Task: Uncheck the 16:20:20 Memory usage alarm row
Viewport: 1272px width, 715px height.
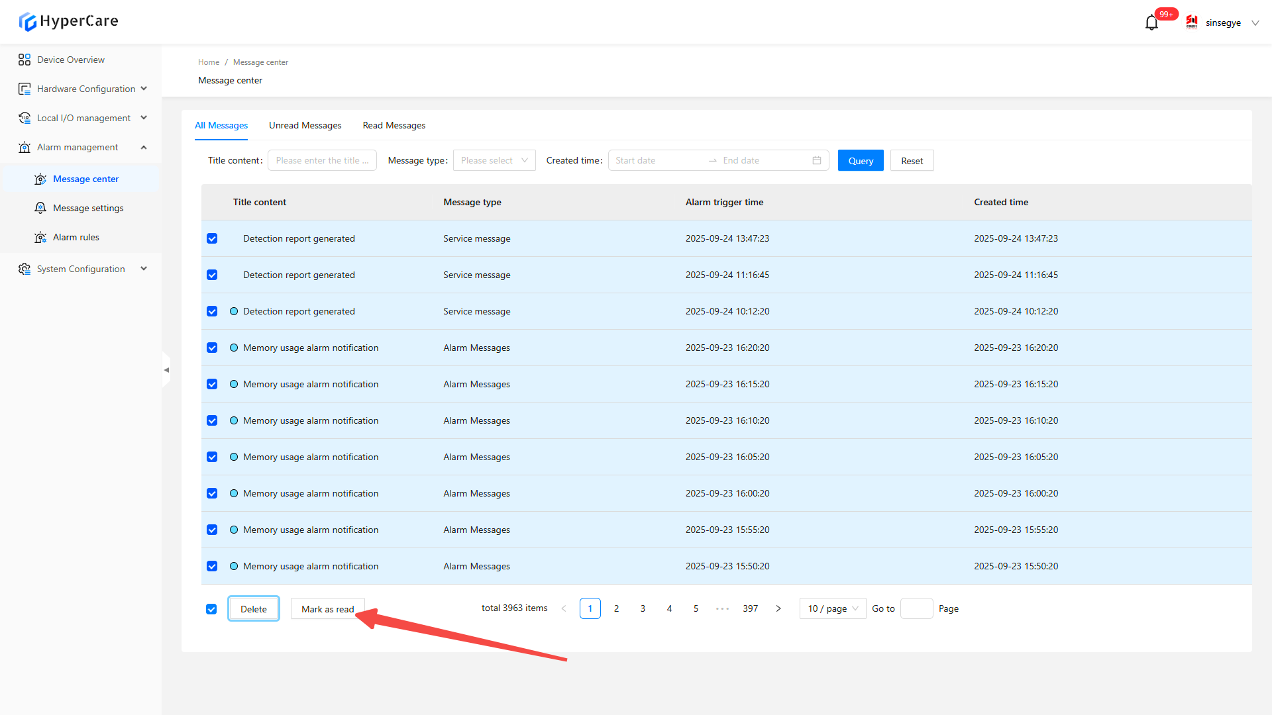Action: tap(212, 348)
